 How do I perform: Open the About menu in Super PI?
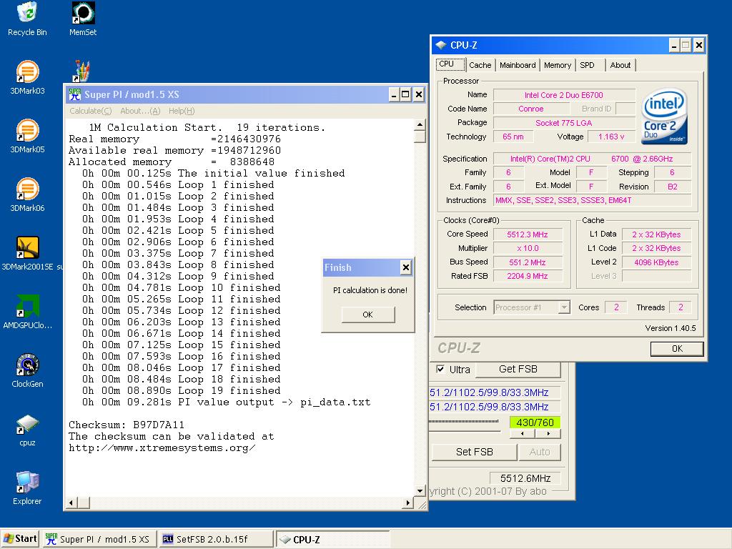pyautogui.click(x=140, y=111)
